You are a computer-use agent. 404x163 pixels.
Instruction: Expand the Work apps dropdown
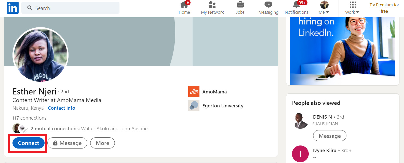coord(352,8)
